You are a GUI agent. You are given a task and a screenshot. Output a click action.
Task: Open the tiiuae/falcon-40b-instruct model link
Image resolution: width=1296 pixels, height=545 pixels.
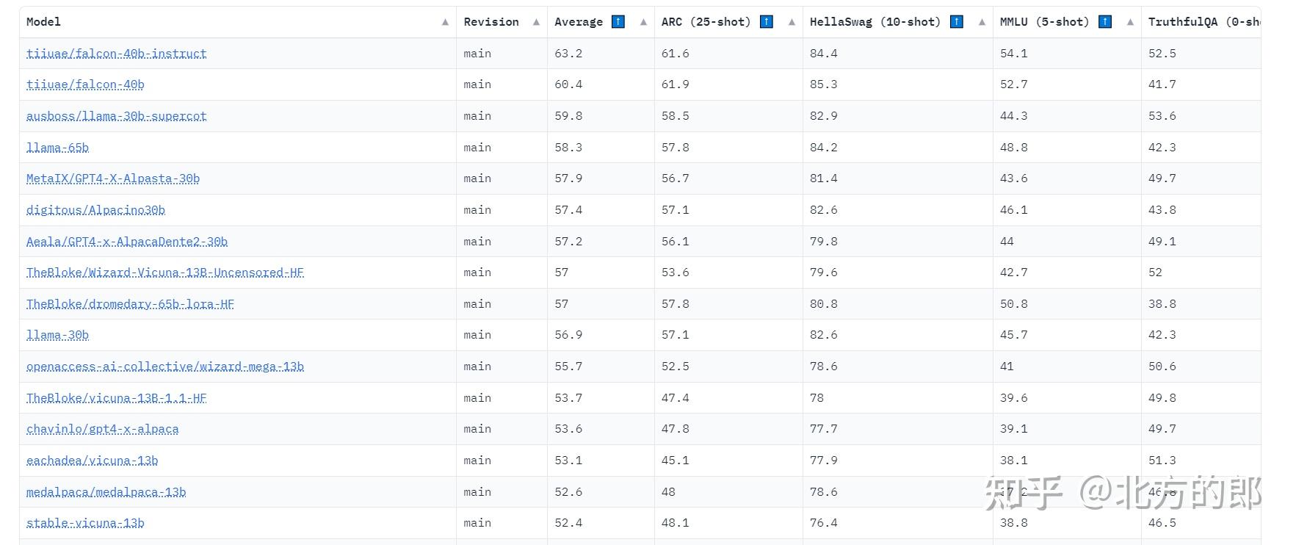point(116,54)
